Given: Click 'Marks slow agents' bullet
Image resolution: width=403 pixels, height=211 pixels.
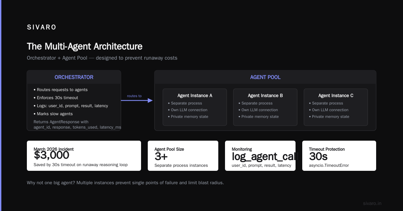Looking at the screenshot, I should (x=53, y=114).
